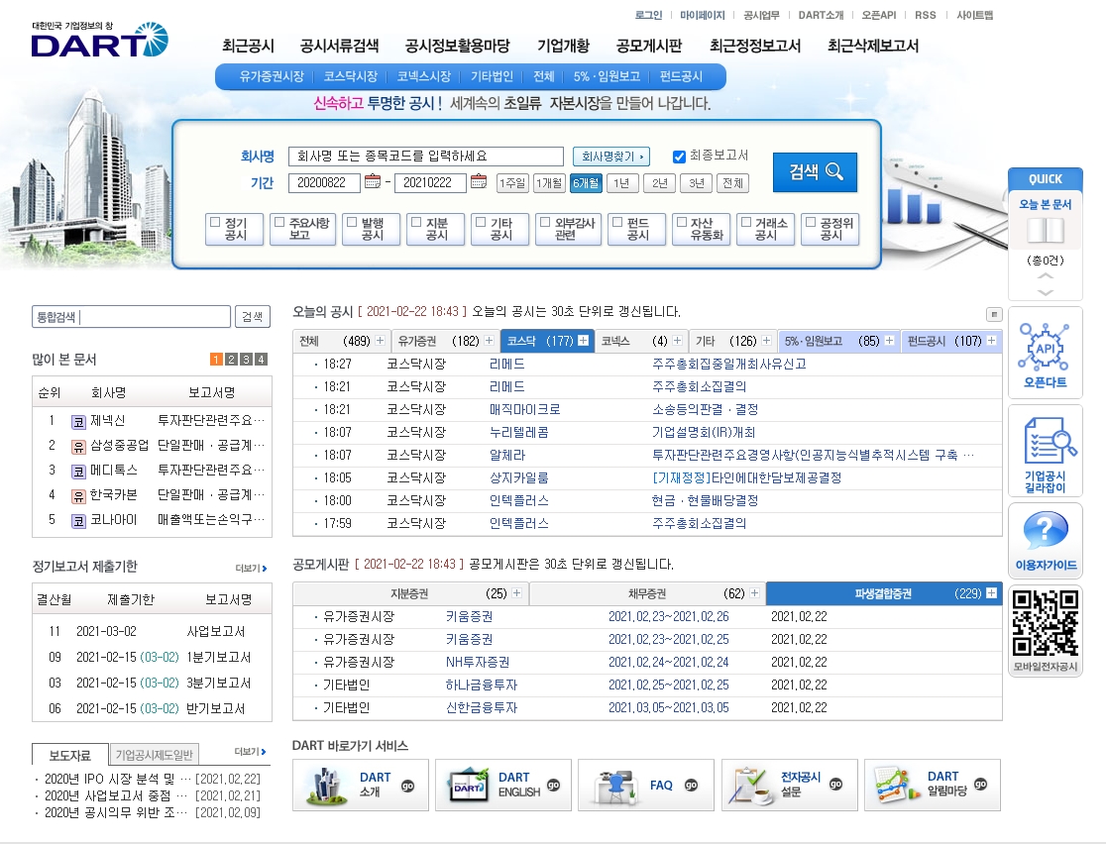The height and width of the screenshot is (844, 1106).
Task: Open the start date calendar picker
Action: click(373, 182)
